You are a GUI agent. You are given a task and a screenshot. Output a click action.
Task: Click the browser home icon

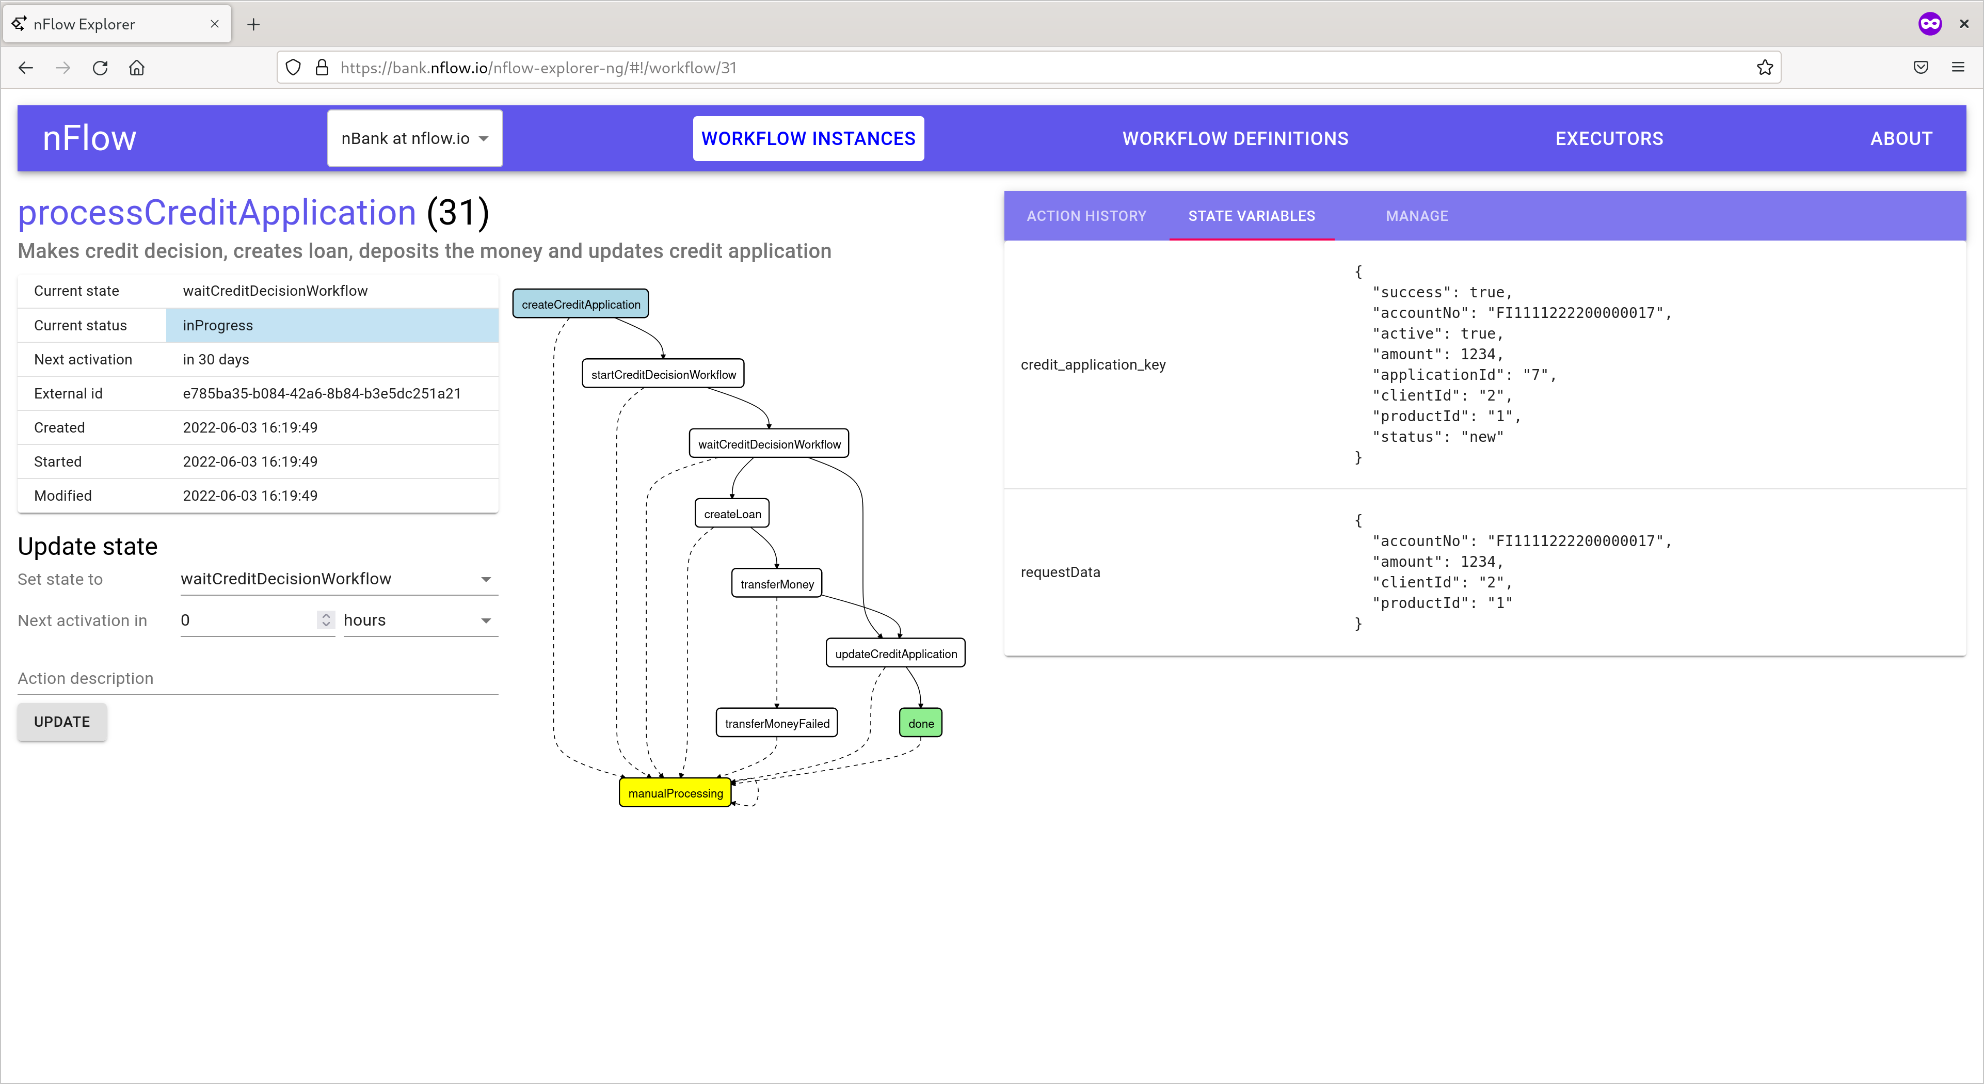(x=137, y=68)
